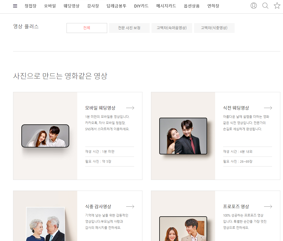
Task: Open the 모바일 웨딩영상 title link
Action: coord(100,108)
